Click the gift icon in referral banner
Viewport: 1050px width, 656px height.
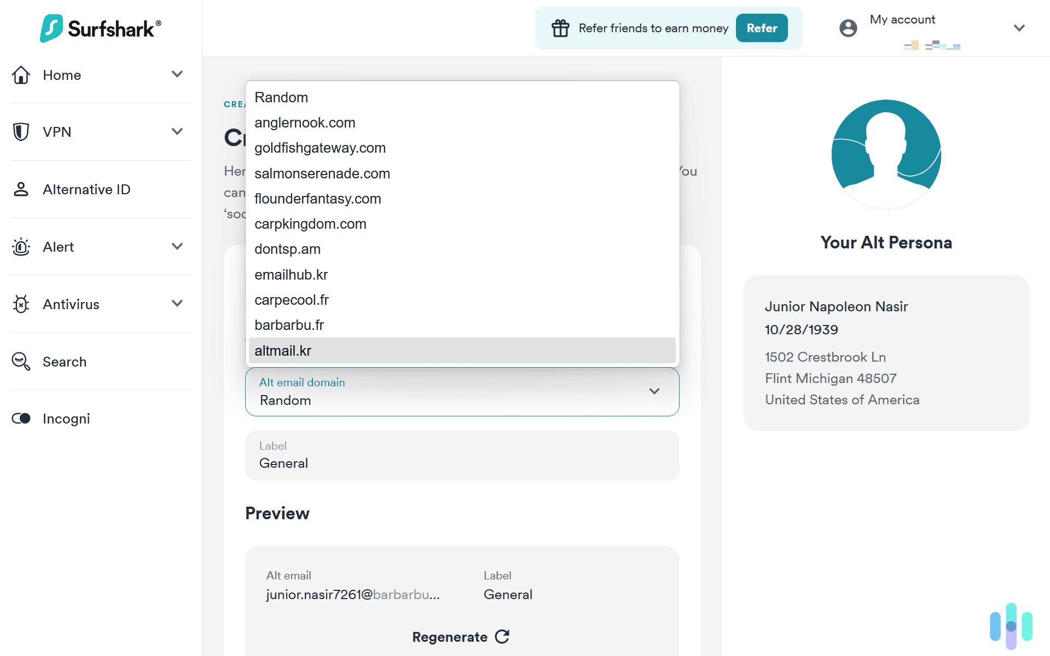(x=560, y=28)
